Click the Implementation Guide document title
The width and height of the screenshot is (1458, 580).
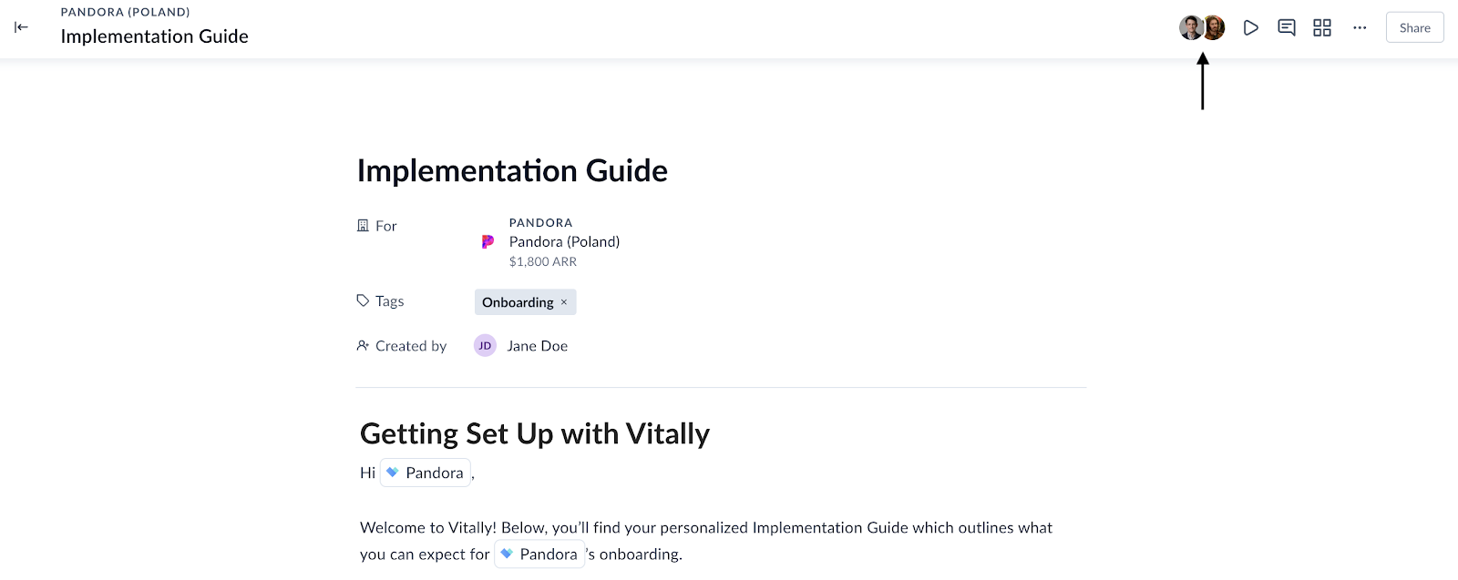(512, 170)
